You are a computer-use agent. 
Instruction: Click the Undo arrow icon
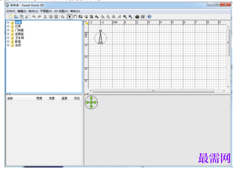[x=34, y=17]
